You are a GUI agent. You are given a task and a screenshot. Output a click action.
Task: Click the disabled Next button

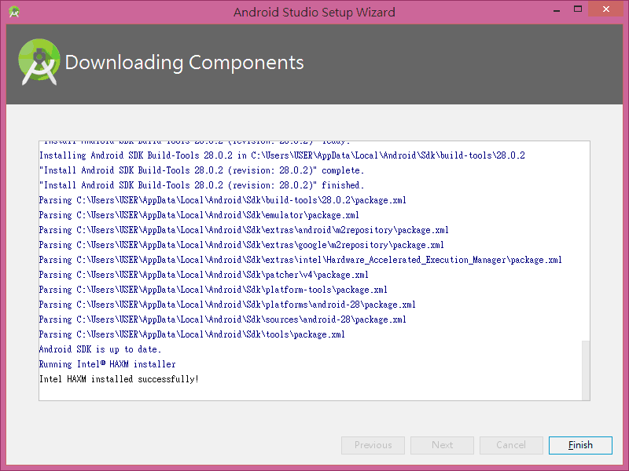442,445
